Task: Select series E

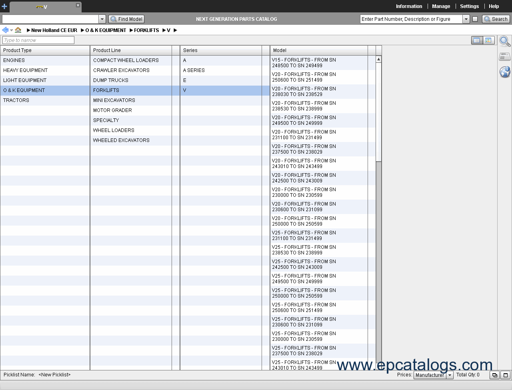Action: tap(221, 80)
